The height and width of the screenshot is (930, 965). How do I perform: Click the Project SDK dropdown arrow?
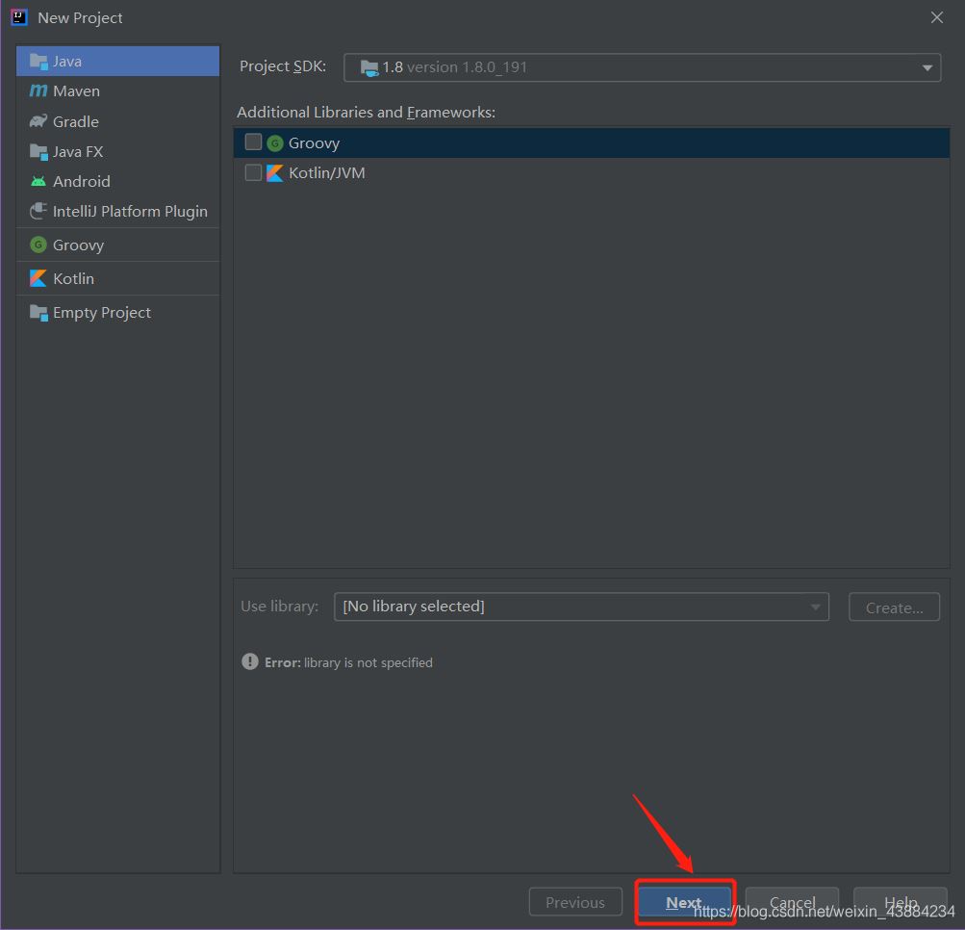click(x=927, y=68)
